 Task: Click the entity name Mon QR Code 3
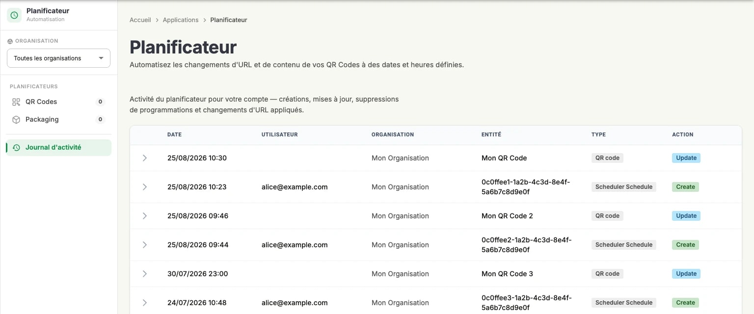[507, 274]
